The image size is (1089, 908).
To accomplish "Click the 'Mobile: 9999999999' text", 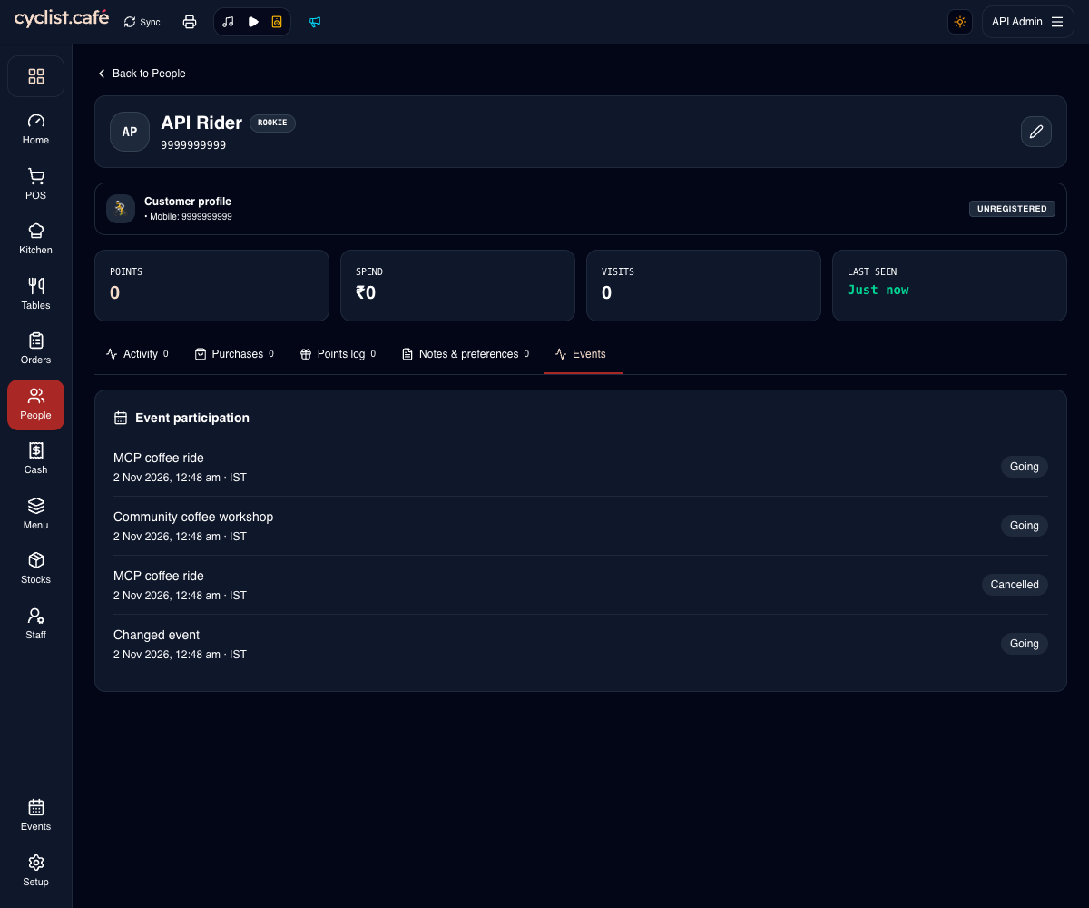I will click(191, 217).
